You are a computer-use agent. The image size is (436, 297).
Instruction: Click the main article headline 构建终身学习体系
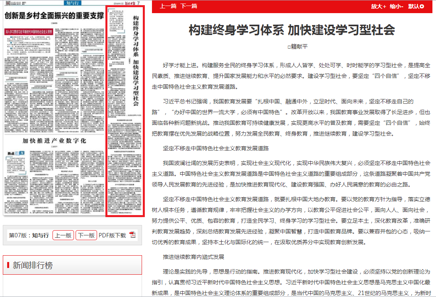(x=292, y=30)
